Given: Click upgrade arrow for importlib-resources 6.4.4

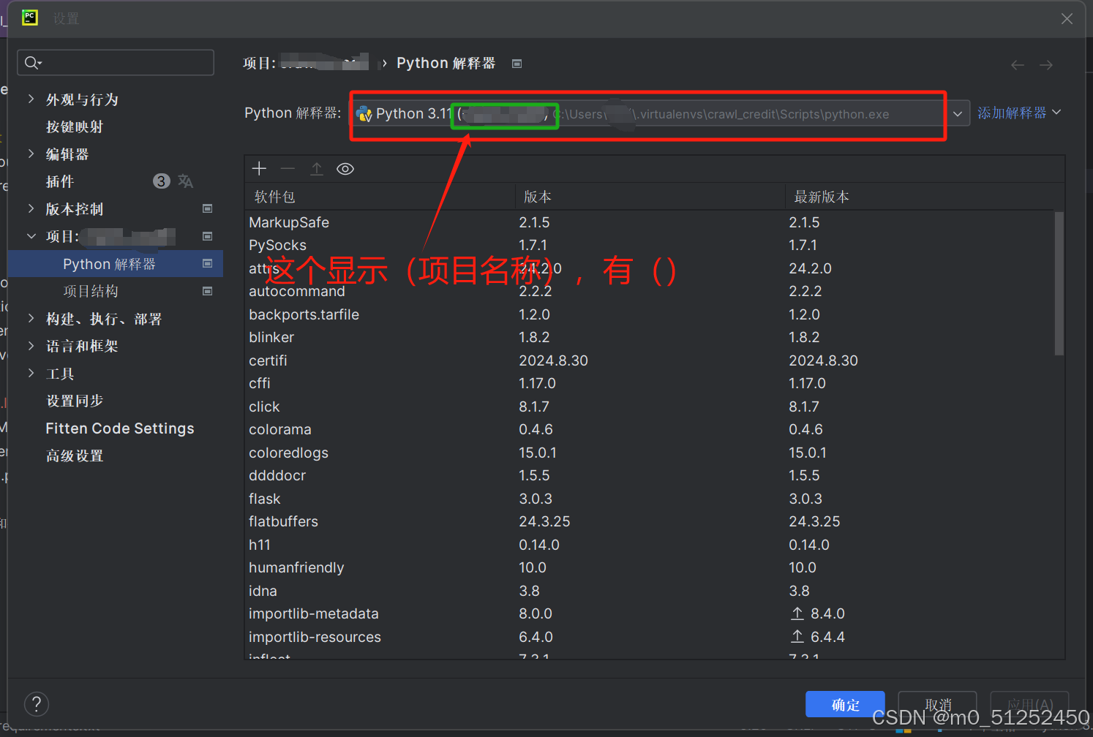Looking at the screenshot, I should [797, 637].
